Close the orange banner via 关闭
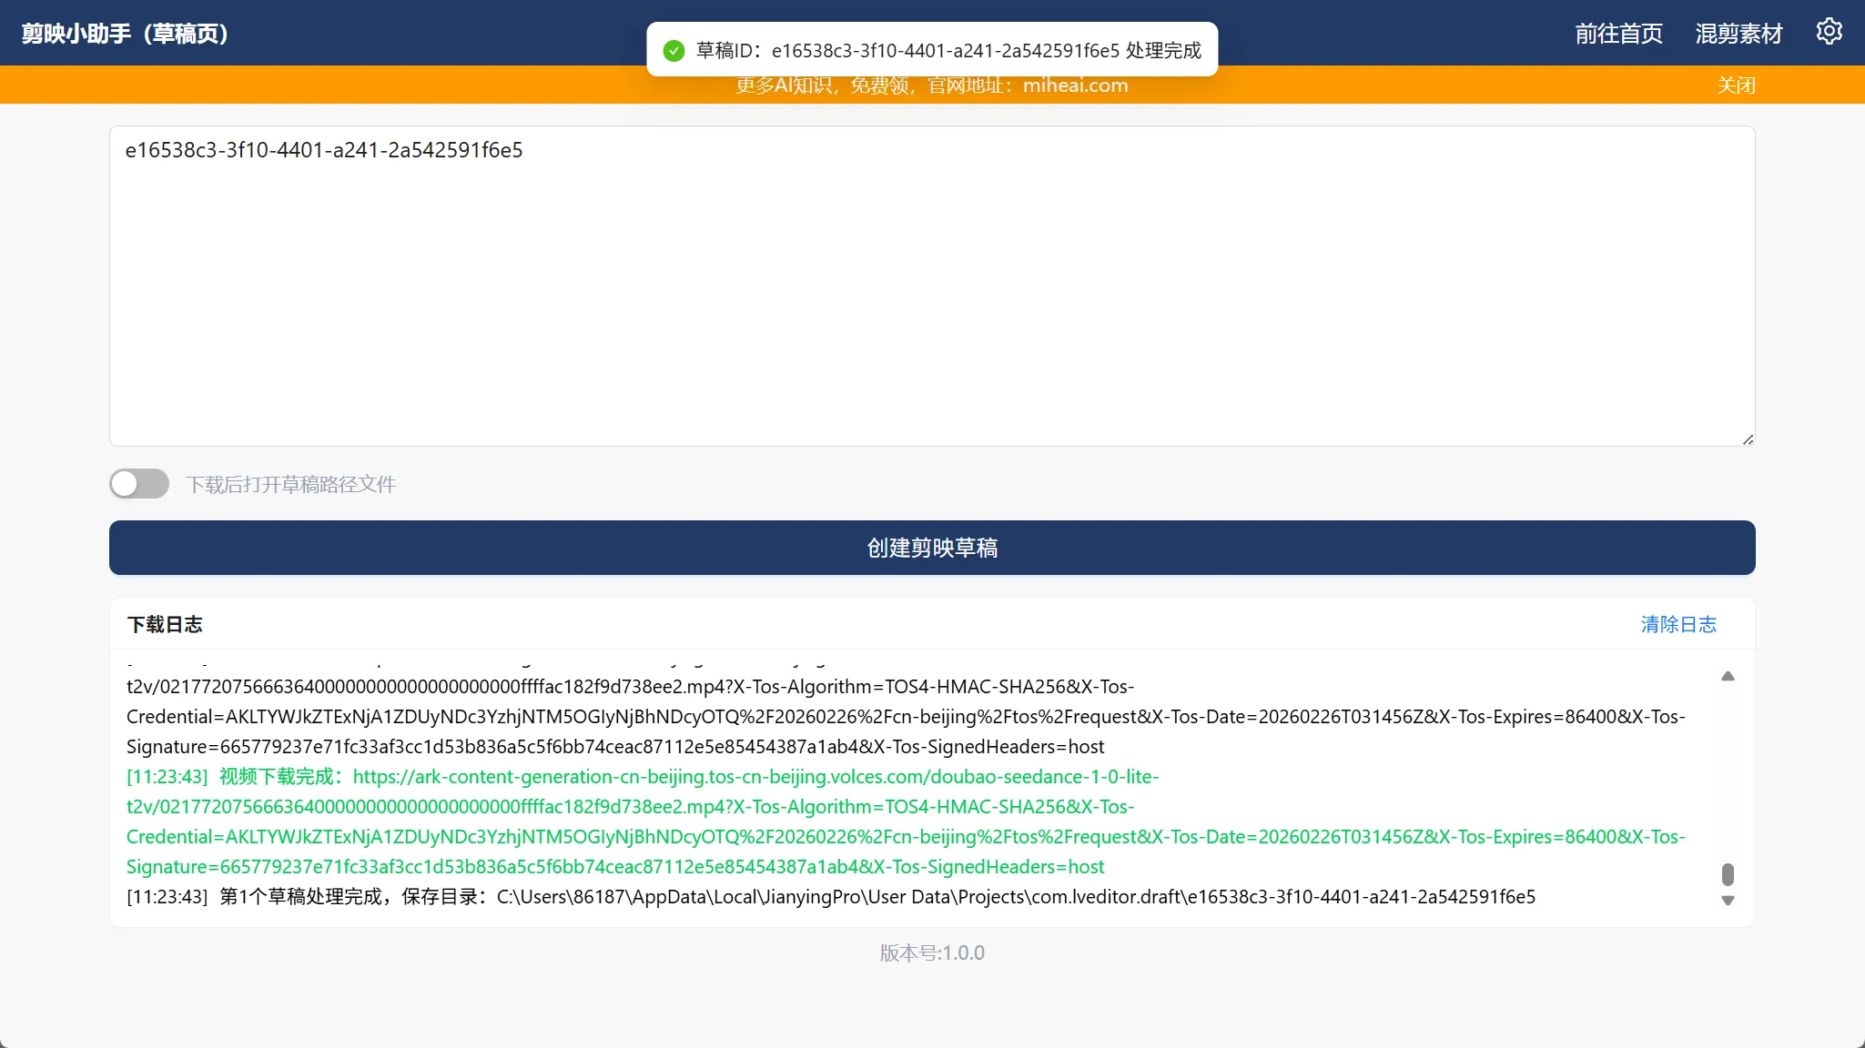The width and height of the screenshot is (1865, 1048). tap(1736, 86)
